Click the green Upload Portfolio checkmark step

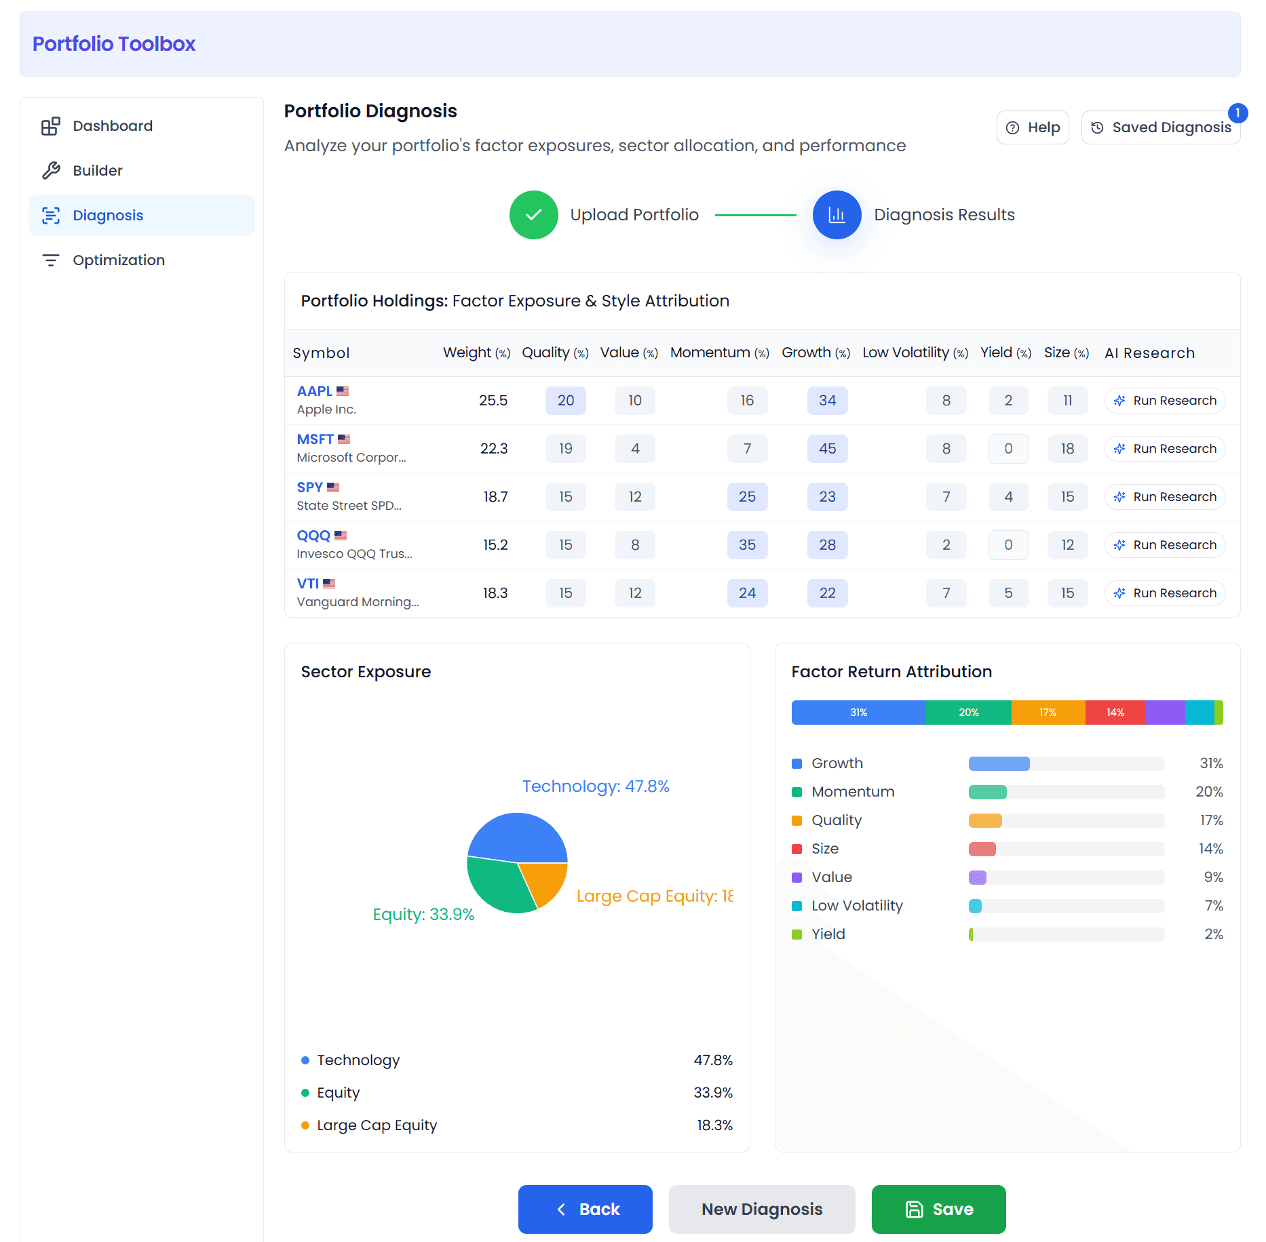[x=534, y=215]
